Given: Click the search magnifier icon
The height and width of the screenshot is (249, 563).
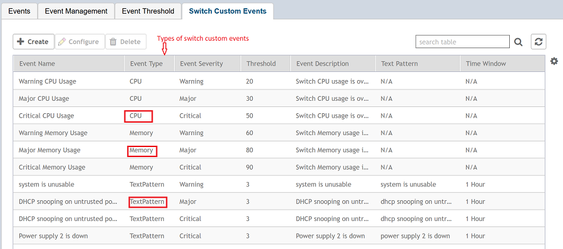Looking at the screenshot, I should pyautogui.click(x=518, y=42).
